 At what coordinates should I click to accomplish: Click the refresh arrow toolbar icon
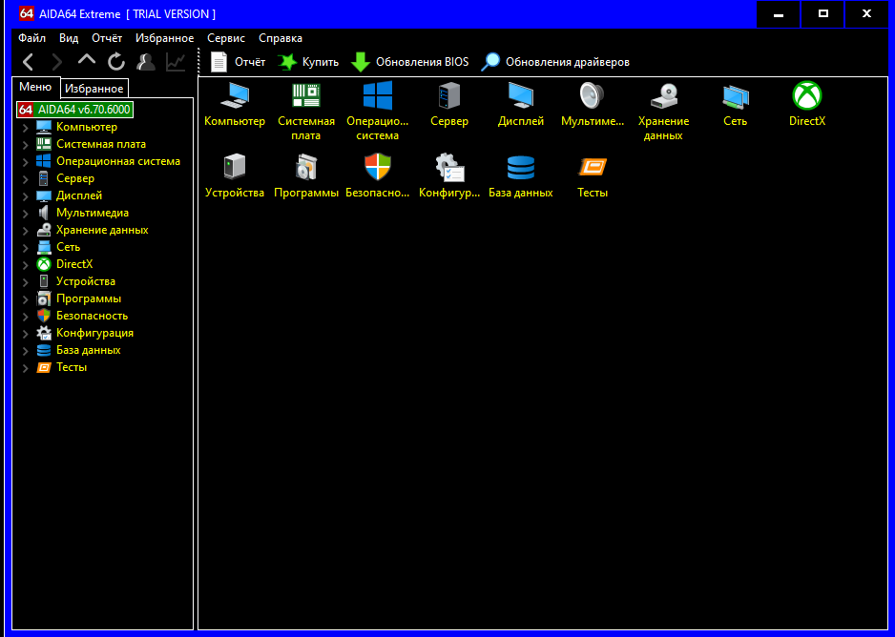pos(116,62)
